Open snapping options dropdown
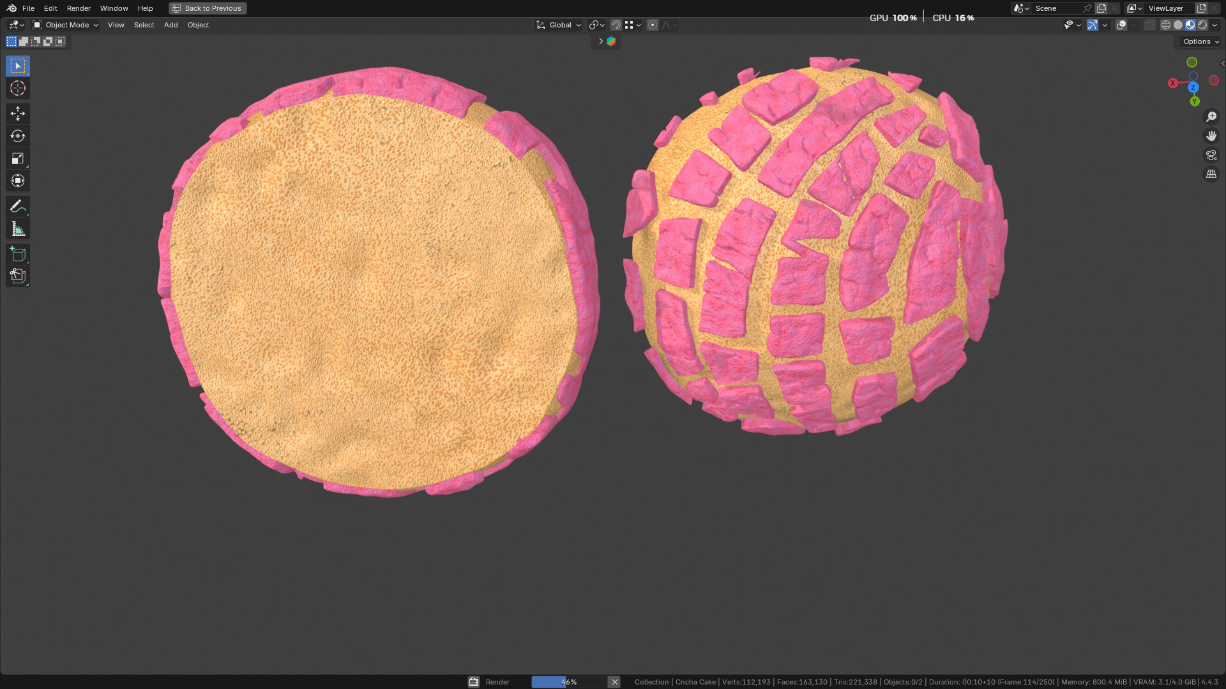1226x689 pixels. click(633, 25)
